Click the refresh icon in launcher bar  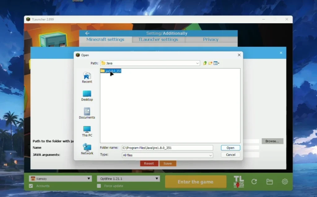254,182
